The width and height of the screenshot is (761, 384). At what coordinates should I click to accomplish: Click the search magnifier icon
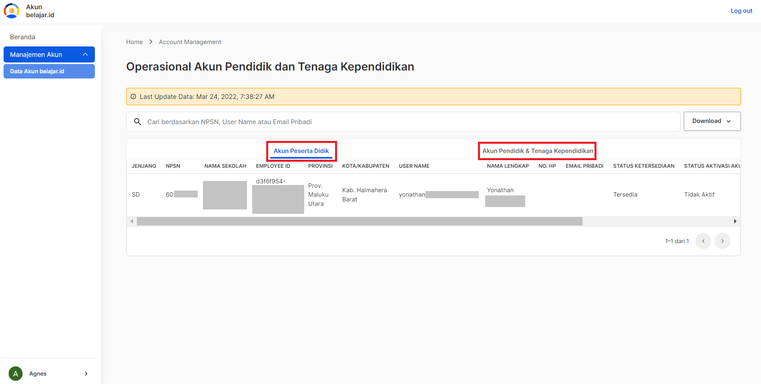[x=137, y=121]
